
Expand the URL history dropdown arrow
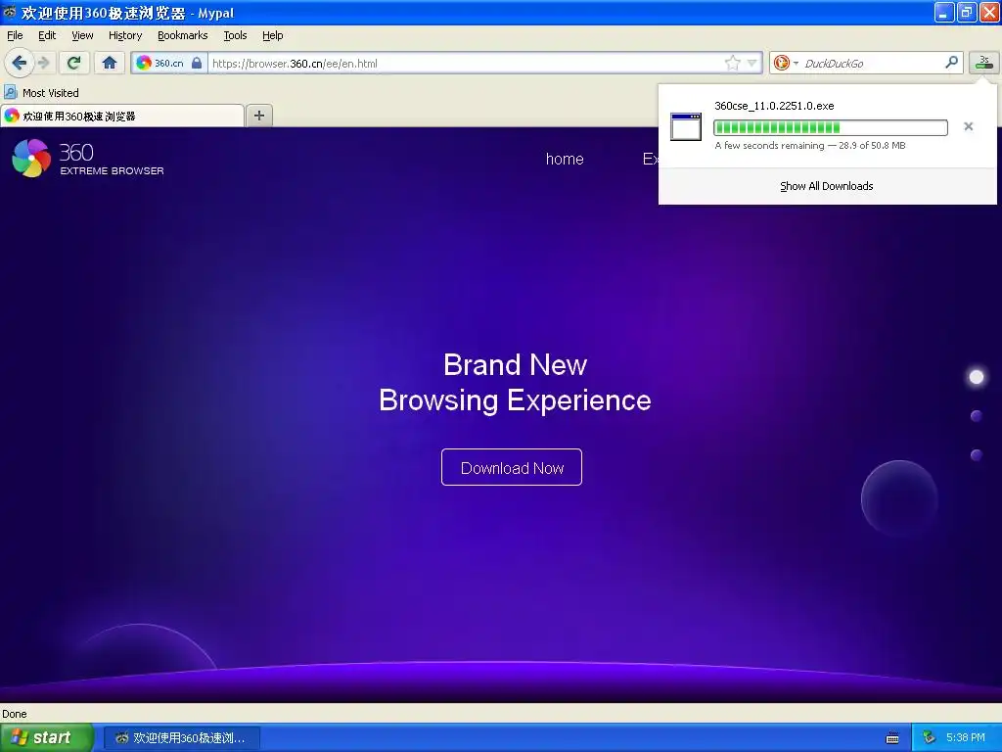(752, 63)
